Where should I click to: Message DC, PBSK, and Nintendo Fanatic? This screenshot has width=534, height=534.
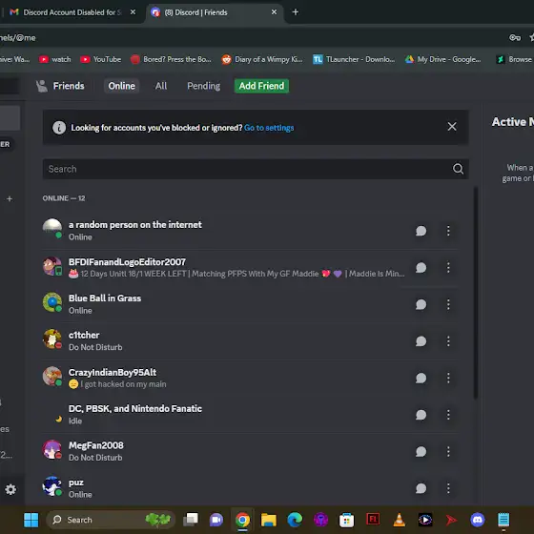click(421, 415)
